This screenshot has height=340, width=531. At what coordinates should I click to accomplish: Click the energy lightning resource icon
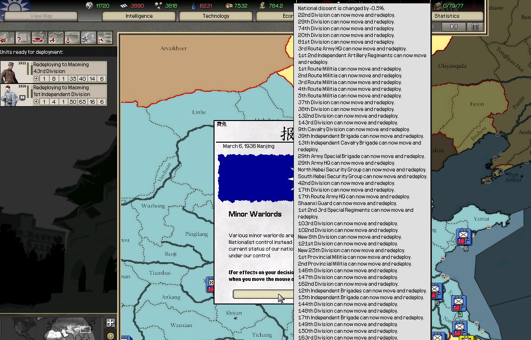coord(89,5)
